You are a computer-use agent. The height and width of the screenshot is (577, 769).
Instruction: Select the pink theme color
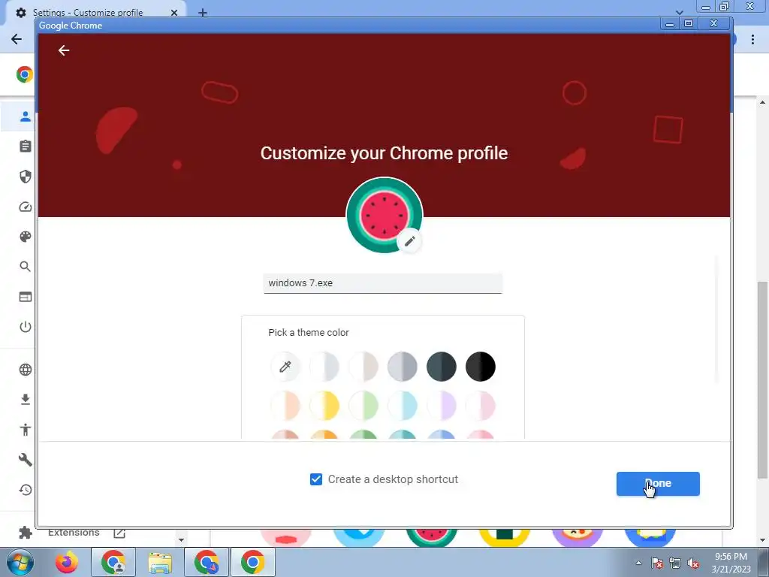coord(481,406)
